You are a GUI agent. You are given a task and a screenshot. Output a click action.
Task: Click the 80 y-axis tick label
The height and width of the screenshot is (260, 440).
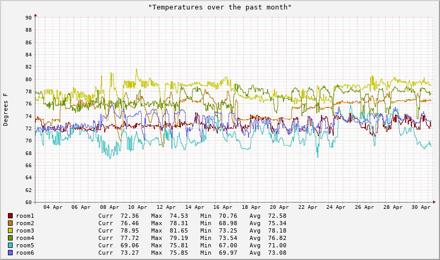(29, 79)
